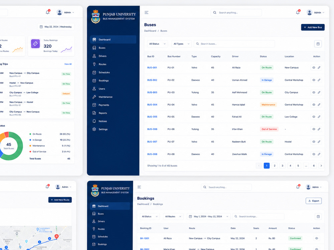This screenshot has height=250, width=334.
Task: Open BK-1001 booking ID link
Action: (145, 238)
